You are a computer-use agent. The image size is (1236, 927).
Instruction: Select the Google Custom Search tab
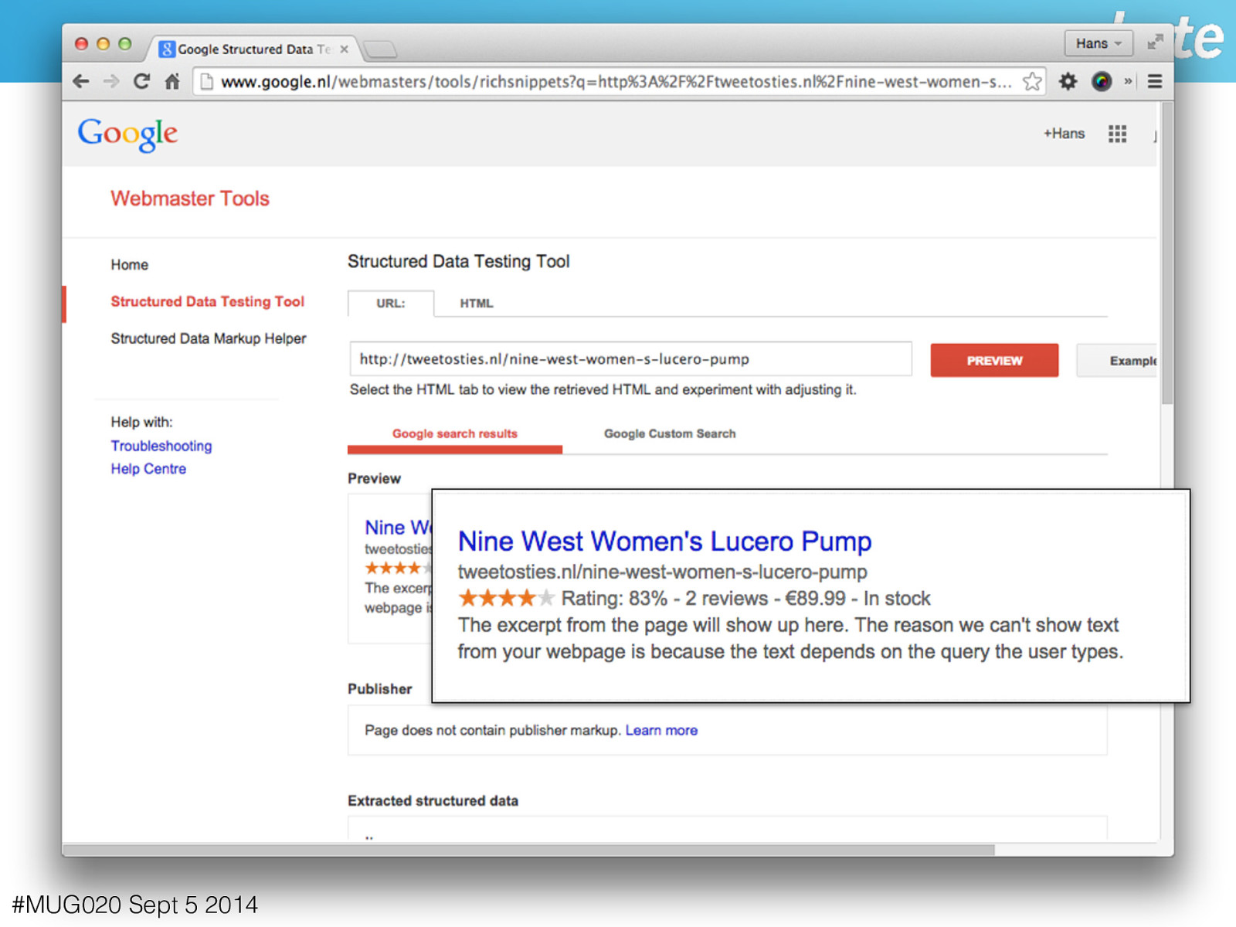pos(670,434)
